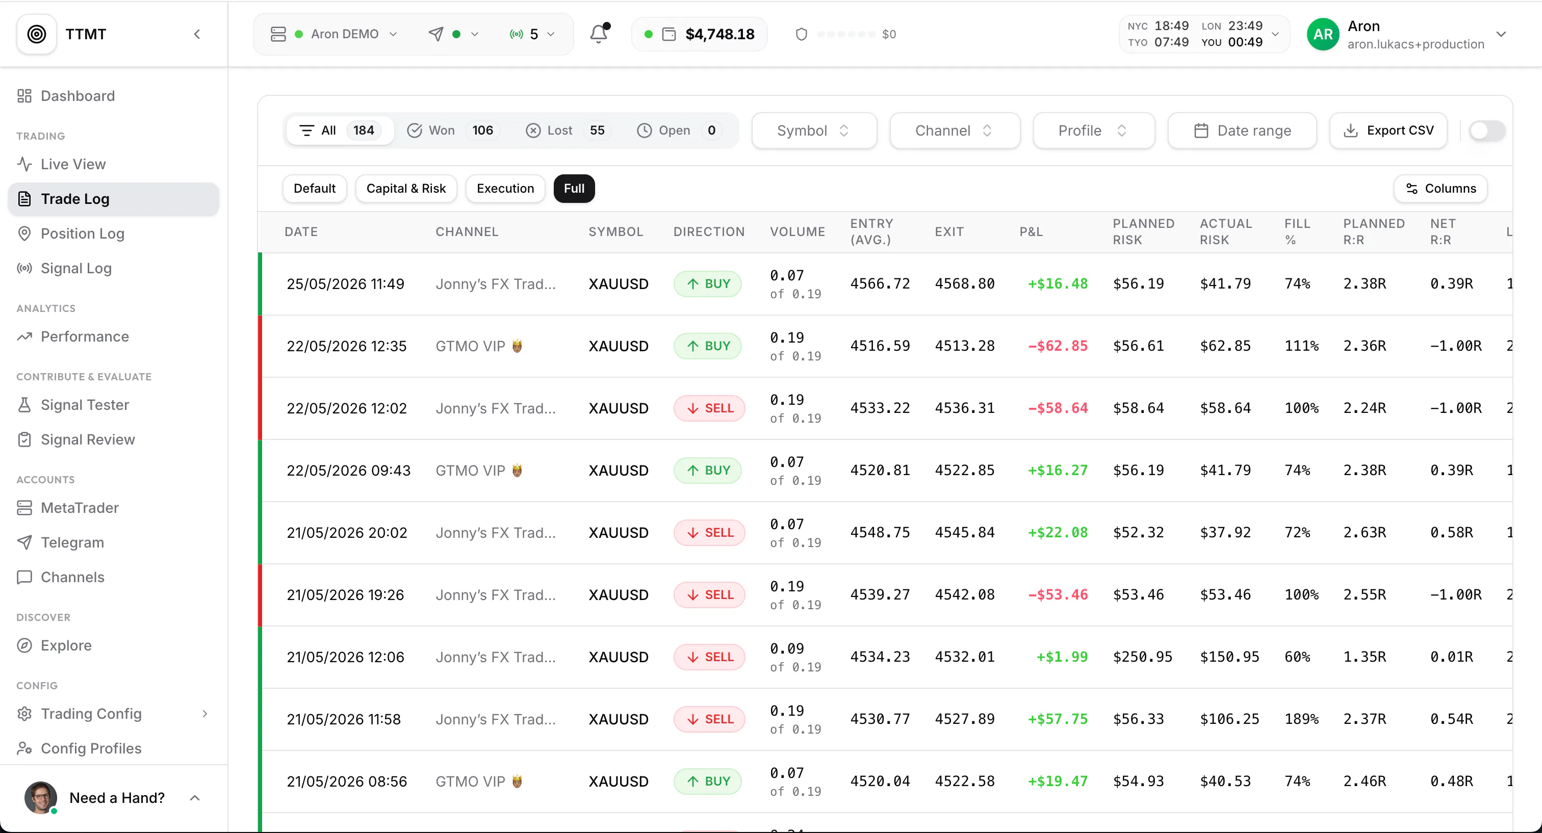Click the Signal Review clipboard icon
1542x833 pixels.
[24, 439]
